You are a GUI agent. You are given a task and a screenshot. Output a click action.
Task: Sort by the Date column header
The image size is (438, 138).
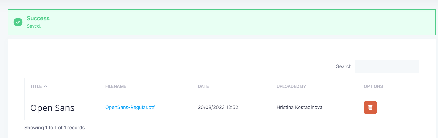pyautogui.click(x=203, y=86)
